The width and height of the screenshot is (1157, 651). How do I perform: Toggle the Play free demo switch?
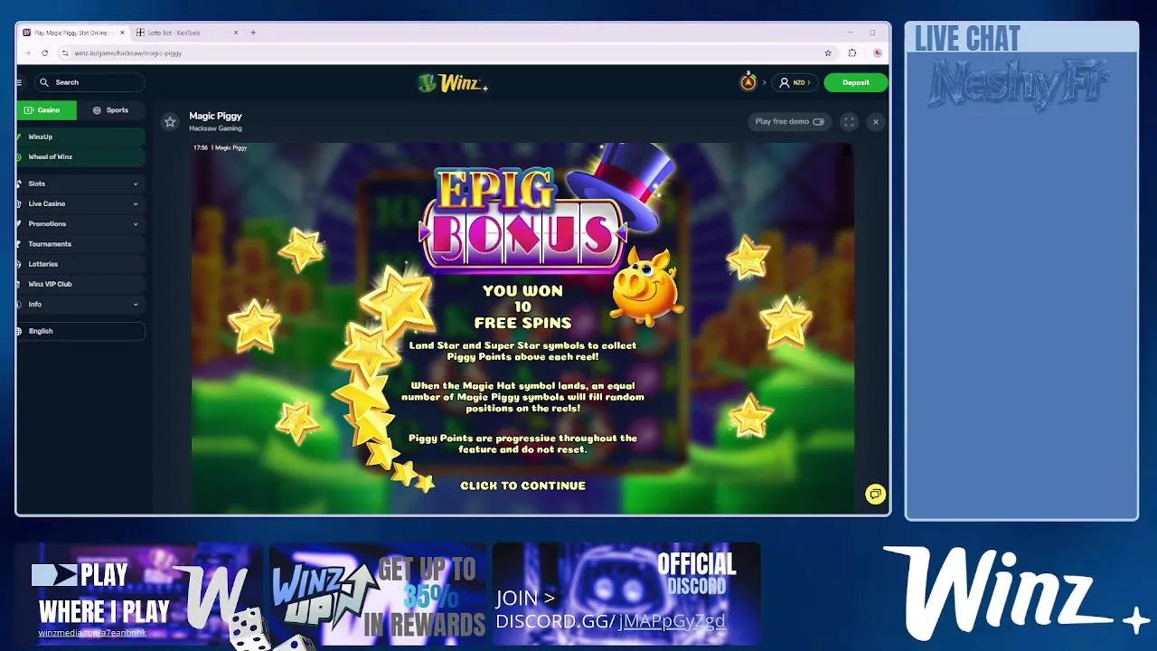[x=818, y=121]
